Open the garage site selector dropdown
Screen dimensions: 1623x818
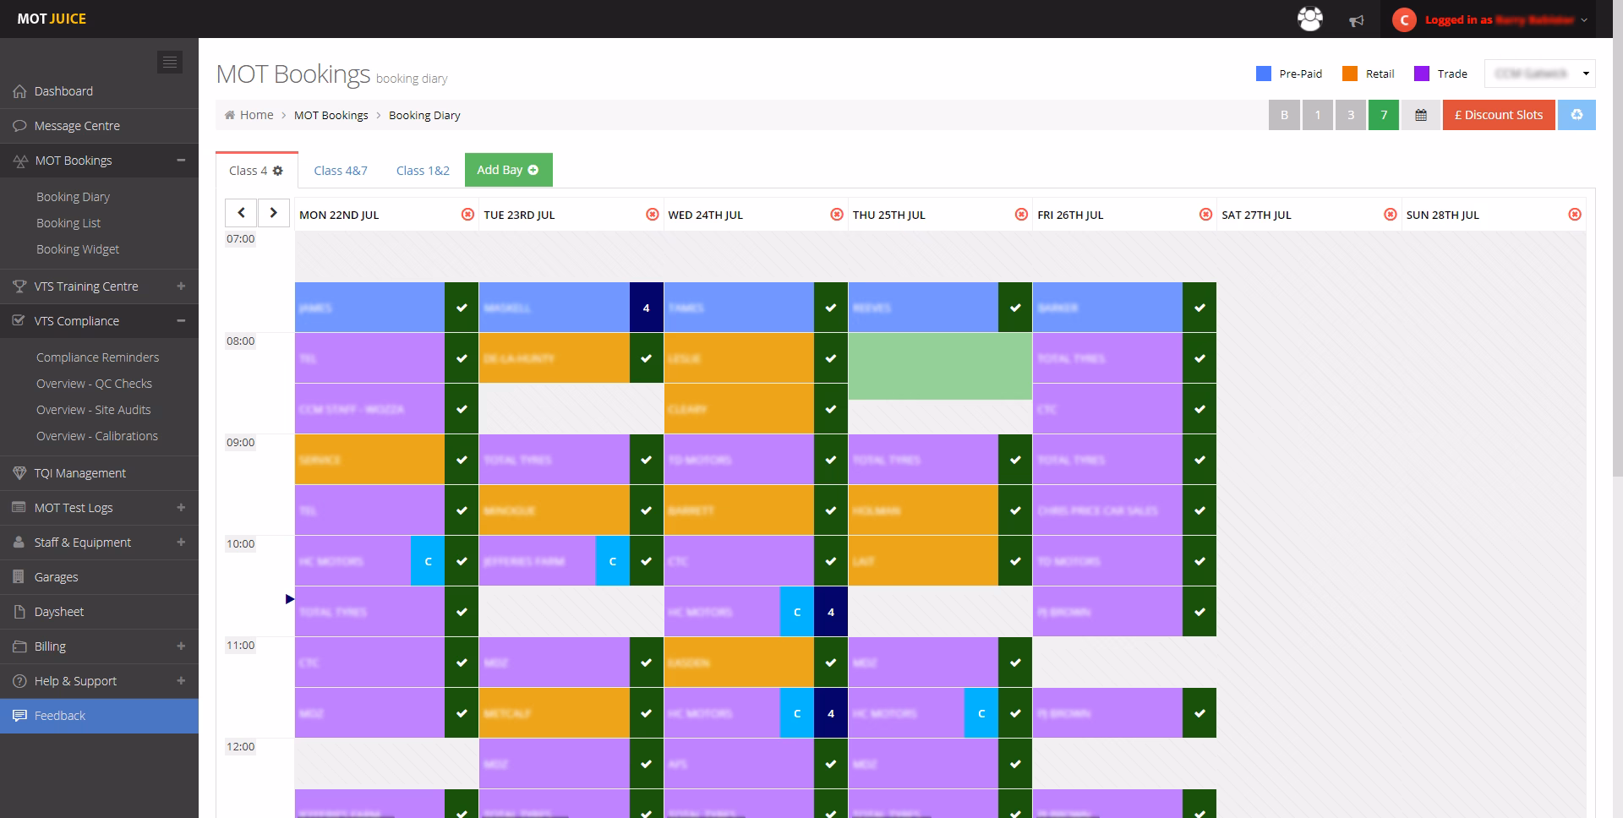tap(1539, 74)
